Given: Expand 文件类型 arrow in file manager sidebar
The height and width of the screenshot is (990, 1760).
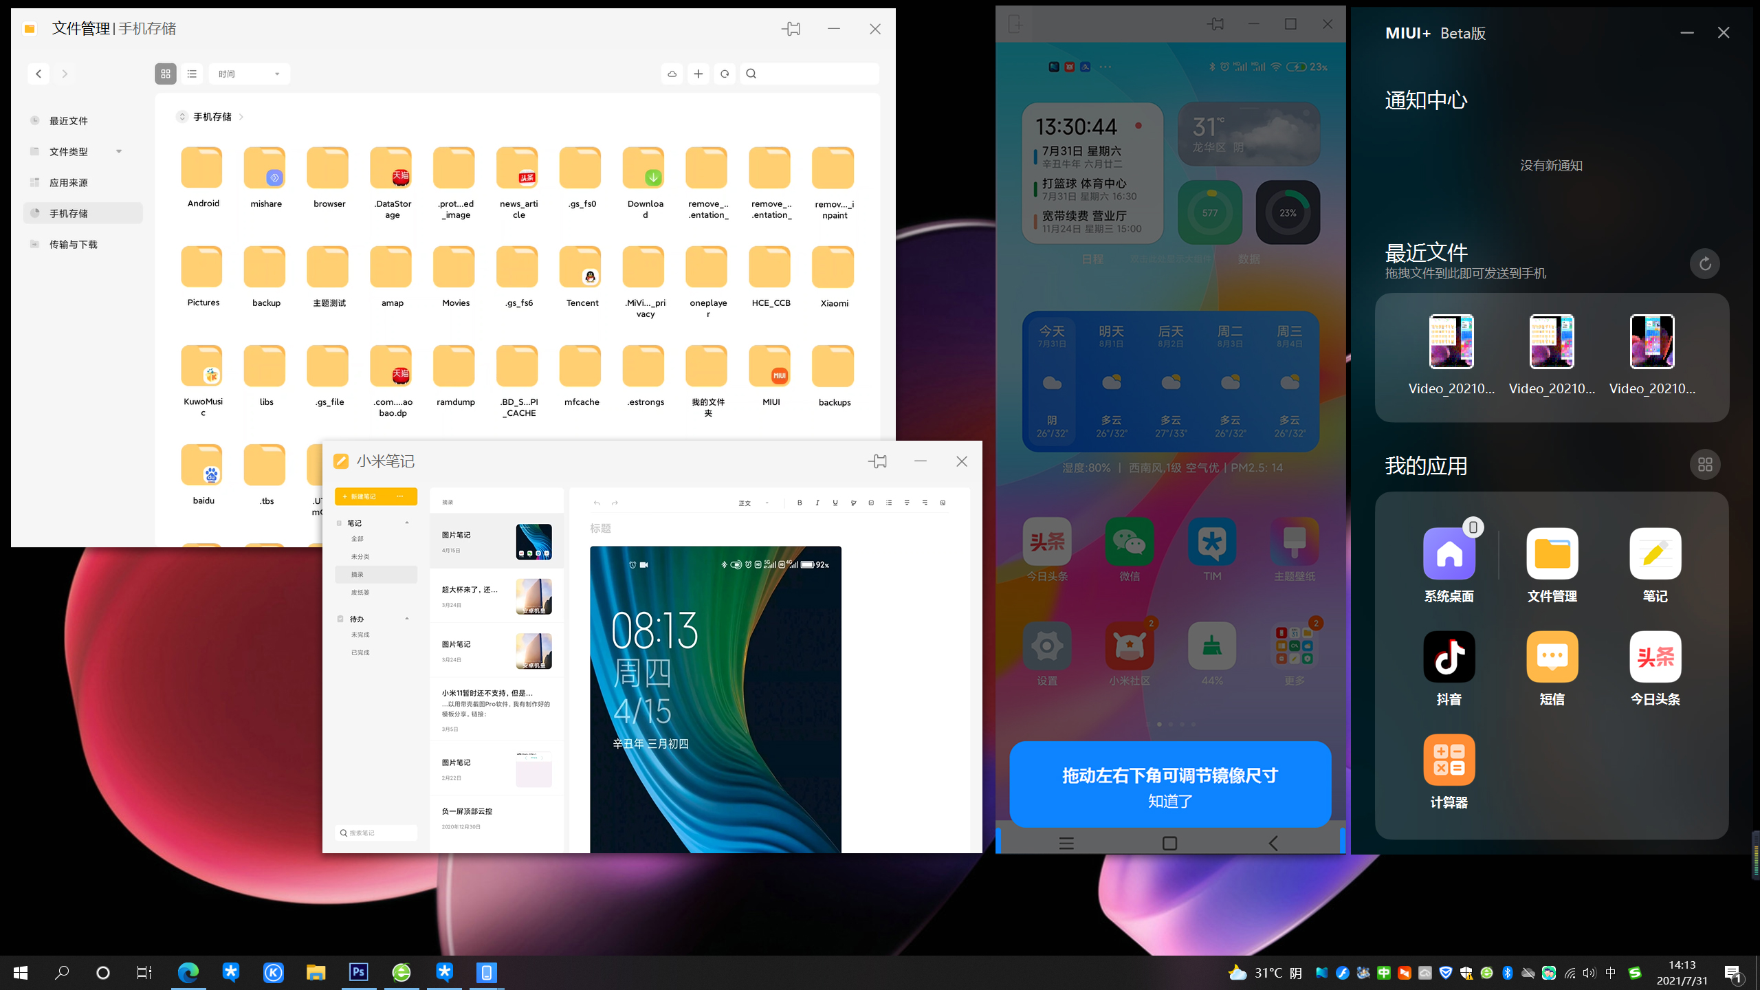Looking at the screenshot, I should pyautogui.click(x=119, y=151).
